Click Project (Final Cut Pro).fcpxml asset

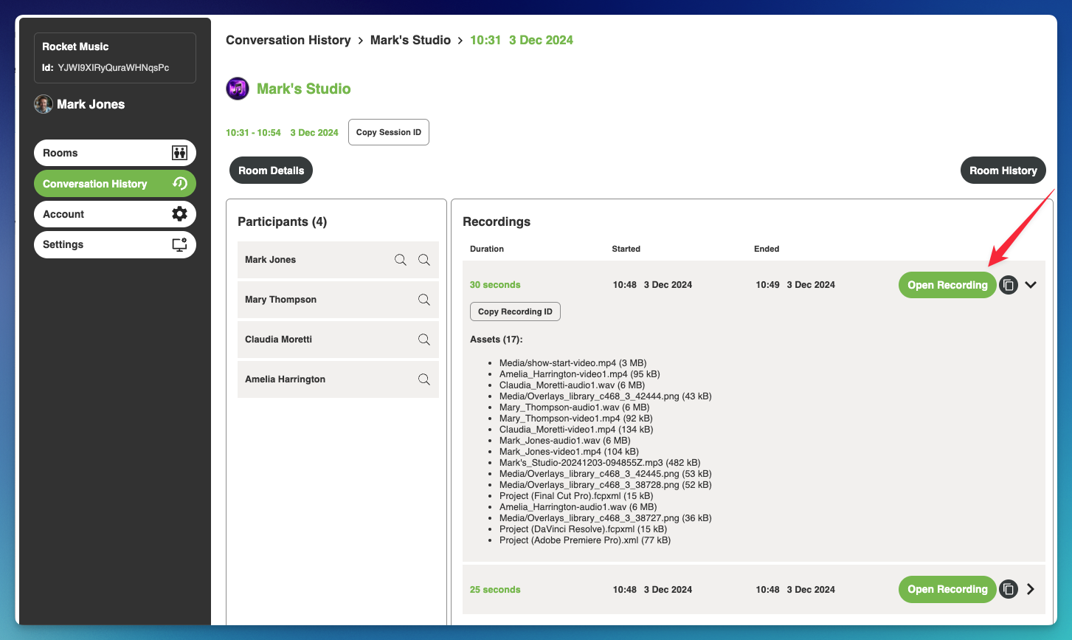pos(576,496)
